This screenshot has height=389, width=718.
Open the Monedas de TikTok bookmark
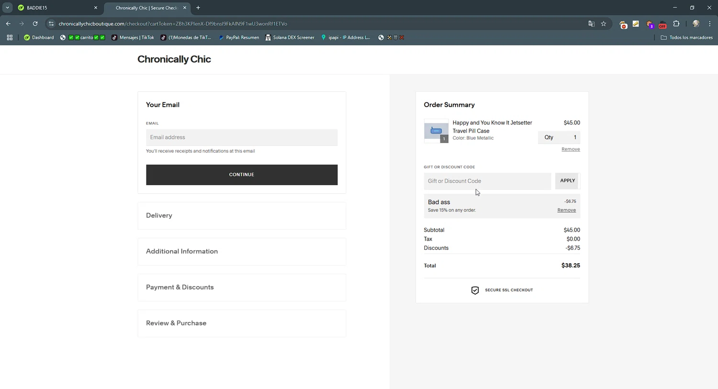pyautogui.click(x=186, y=37)
